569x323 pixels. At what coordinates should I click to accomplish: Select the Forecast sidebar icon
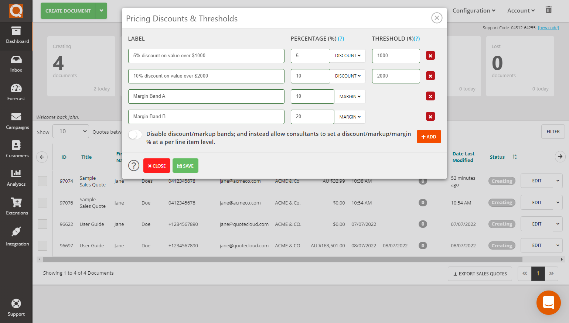pos(16,92)
